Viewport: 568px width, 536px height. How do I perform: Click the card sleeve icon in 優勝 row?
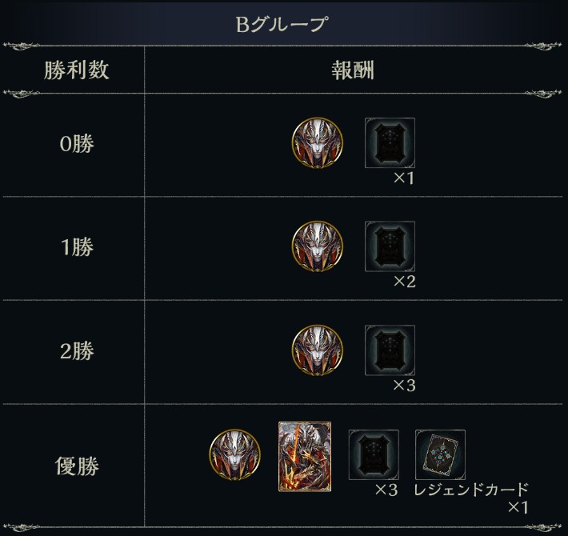pos(374,455)
